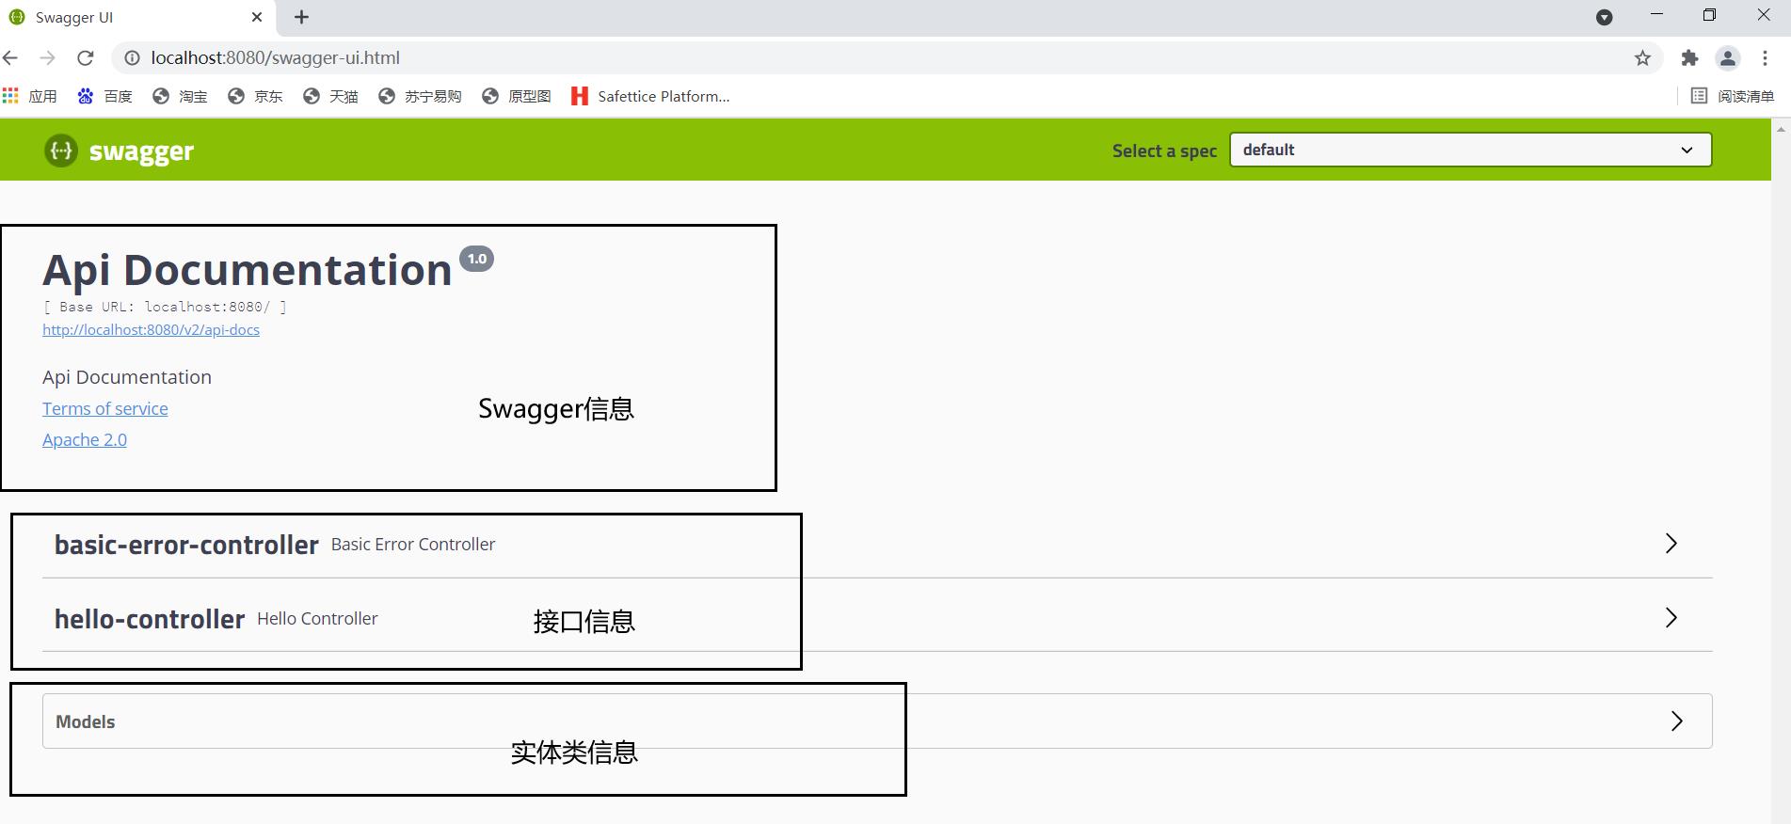Open the 京东 bookmark
Viewport: 1791px width, 824px height.
(x=255, y=96)
